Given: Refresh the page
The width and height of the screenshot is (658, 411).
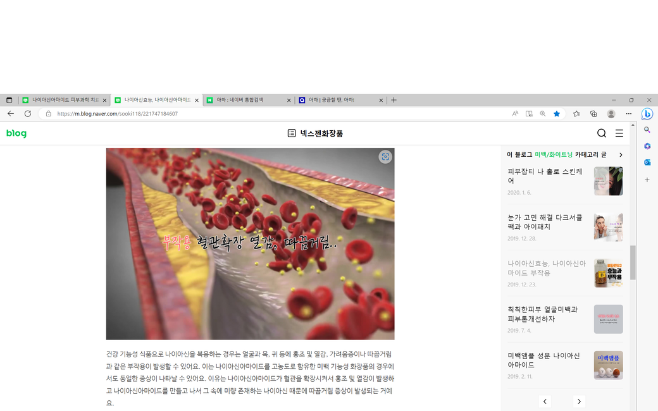Looking at the screenshot, I should point(27,114).
